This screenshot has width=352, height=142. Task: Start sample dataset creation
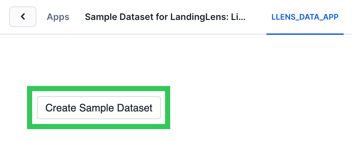tap(99, 108)
